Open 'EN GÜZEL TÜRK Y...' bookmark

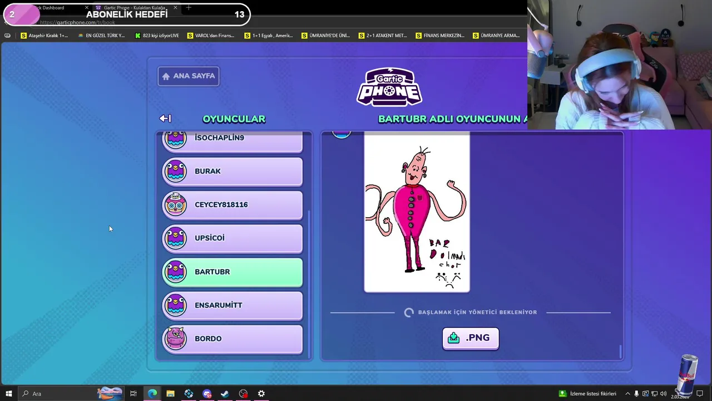point(101,36)
